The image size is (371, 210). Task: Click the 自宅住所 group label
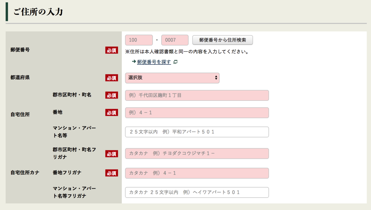click(x=20, y=114)
